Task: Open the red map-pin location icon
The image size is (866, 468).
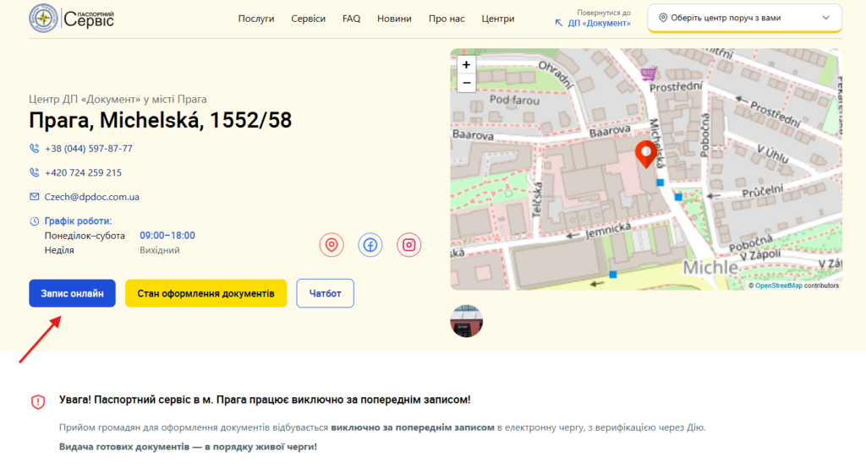Action: (332, 245)
